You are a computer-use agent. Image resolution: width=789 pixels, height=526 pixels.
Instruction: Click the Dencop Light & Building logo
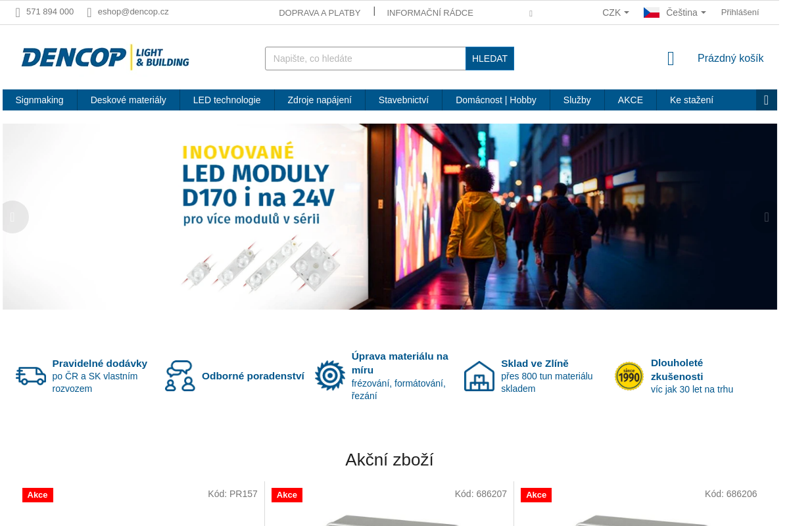pos(105,57)
